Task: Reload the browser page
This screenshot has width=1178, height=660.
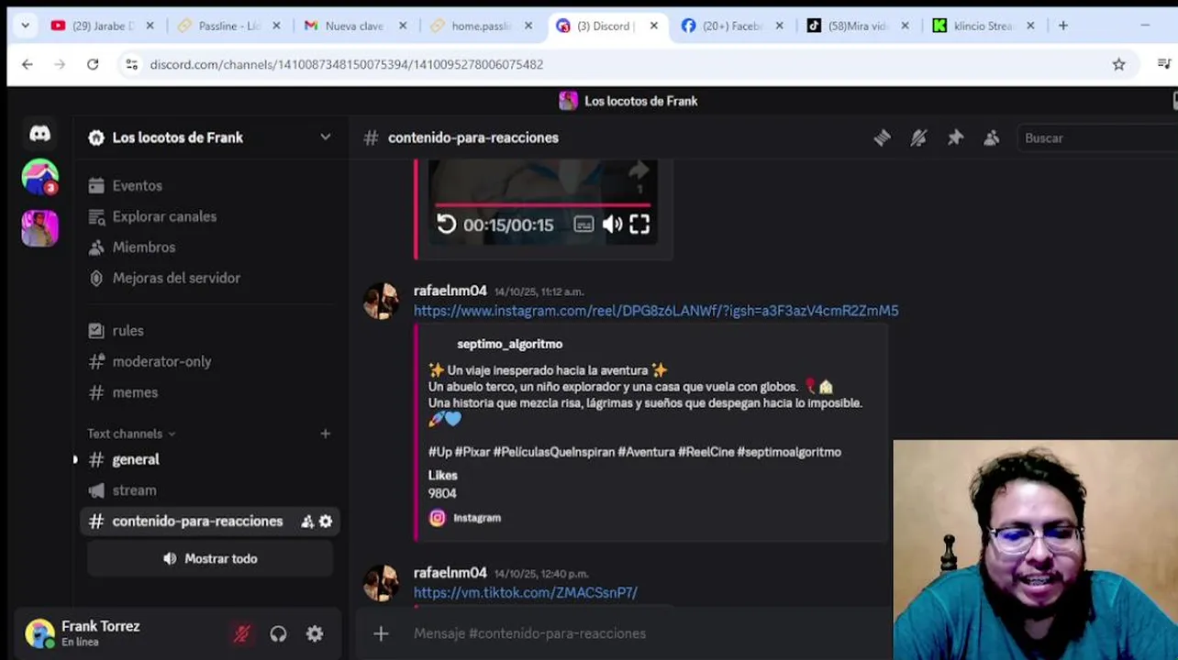Action: tap(93, 64)
